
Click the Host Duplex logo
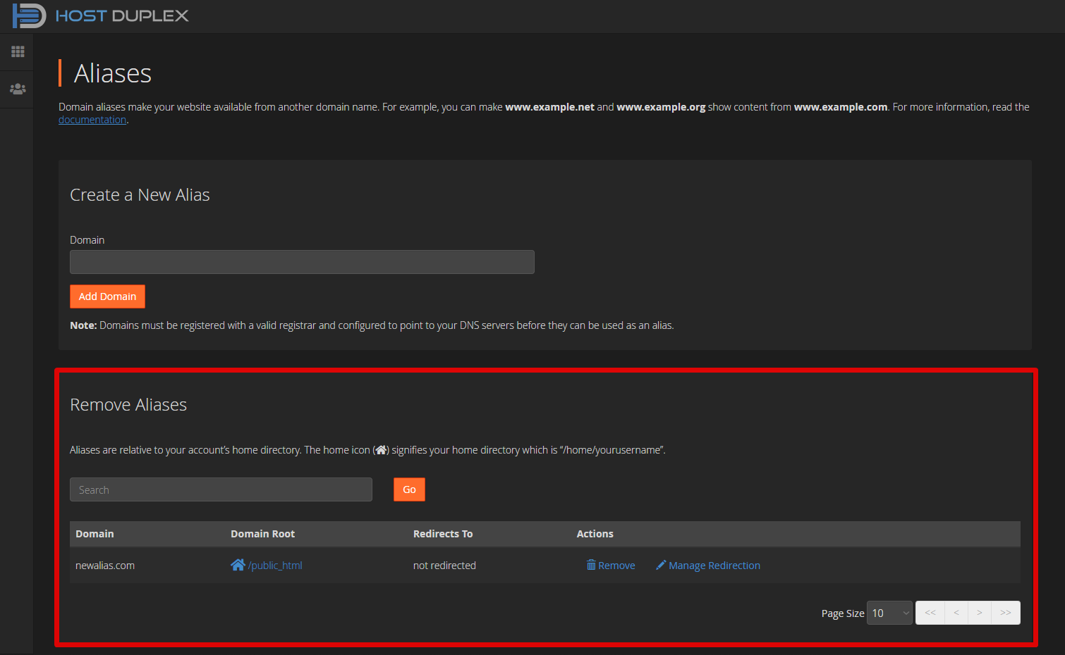click(100, 15)
